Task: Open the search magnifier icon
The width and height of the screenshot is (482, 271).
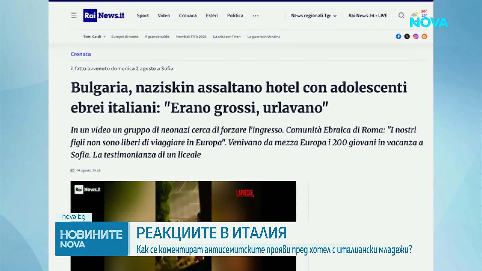Action: click(401, 15)
